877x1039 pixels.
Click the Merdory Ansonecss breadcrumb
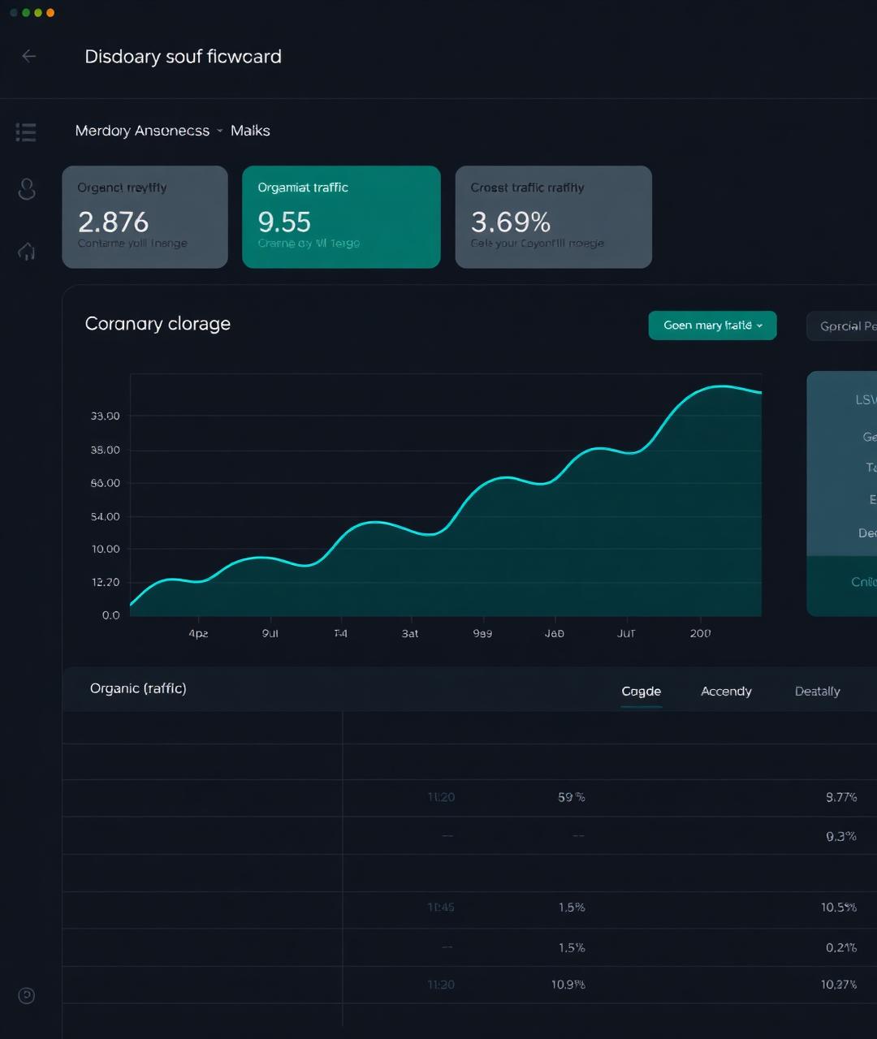tap(142, 131)
